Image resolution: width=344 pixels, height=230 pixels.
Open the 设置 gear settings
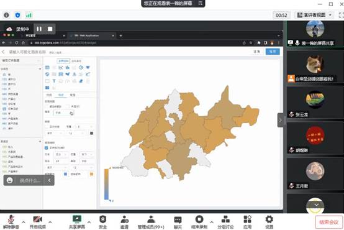269,222
